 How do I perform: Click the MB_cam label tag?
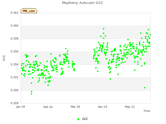(x=29, y=11)
